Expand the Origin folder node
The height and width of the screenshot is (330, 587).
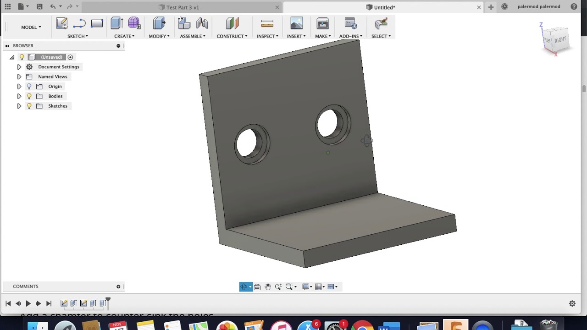pyautogui.click(x=19, y=86)
